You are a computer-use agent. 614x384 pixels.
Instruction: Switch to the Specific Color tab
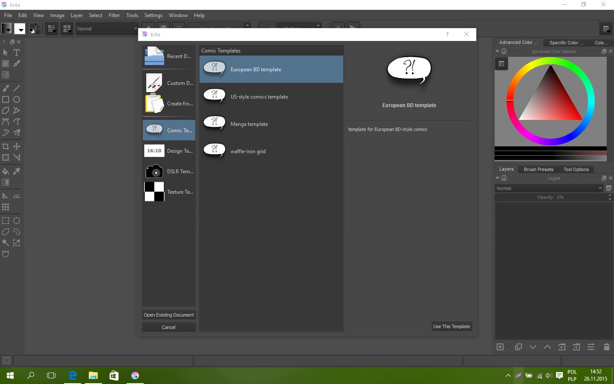tap(566, 43)
